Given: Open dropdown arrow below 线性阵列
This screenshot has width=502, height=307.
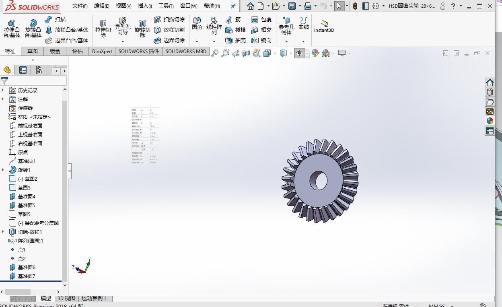Looking at the screenshot, I should (x=214, y=41).
